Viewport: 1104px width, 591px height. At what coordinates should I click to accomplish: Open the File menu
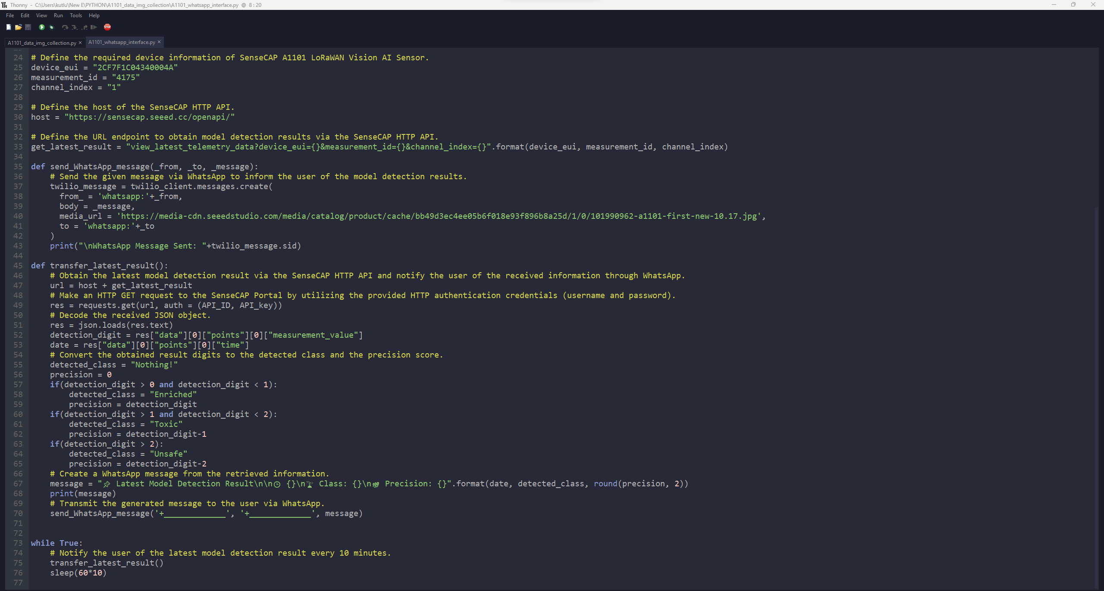pos(9,16)
